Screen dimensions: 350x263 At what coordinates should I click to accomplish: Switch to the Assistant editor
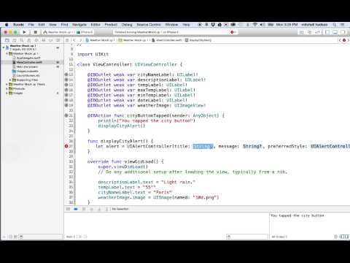(x=310, y=32)
